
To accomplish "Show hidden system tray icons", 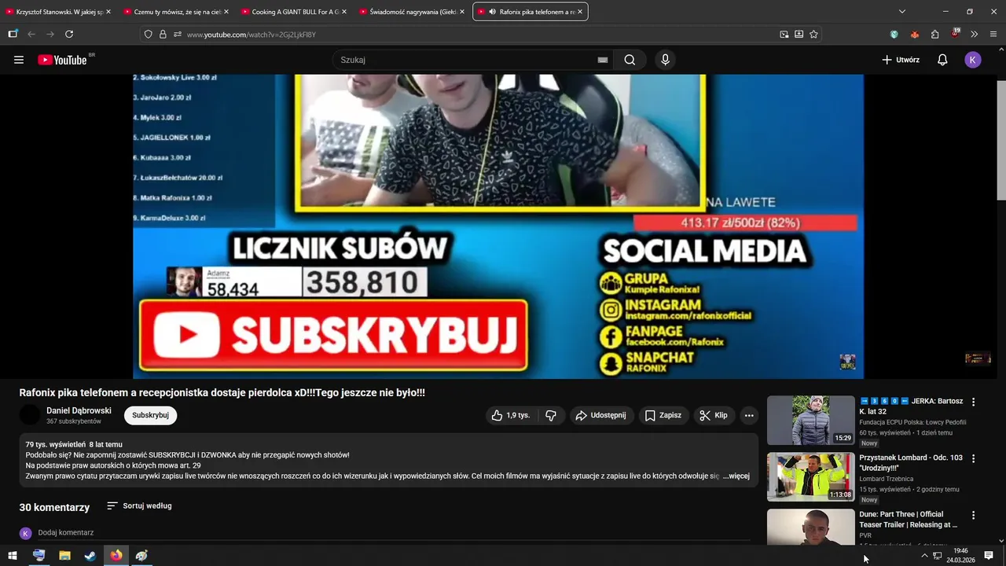I will pos(924,556).
